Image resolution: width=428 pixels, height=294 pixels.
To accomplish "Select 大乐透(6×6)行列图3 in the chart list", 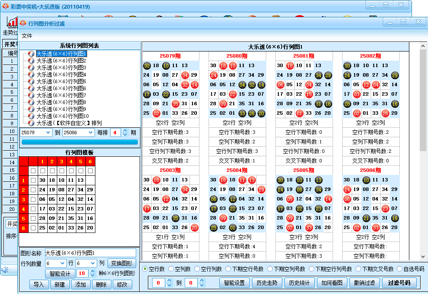I will point(61,68).
